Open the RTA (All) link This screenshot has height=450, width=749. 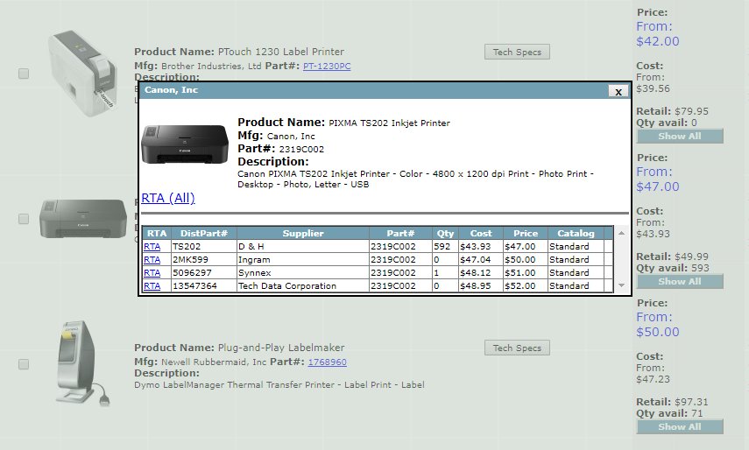(x=168, y=198)
